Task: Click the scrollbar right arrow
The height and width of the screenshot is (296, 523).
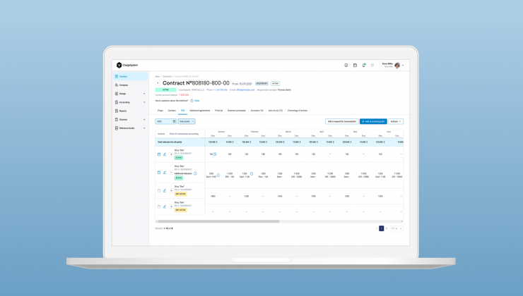Action: [x=402, y=221]
